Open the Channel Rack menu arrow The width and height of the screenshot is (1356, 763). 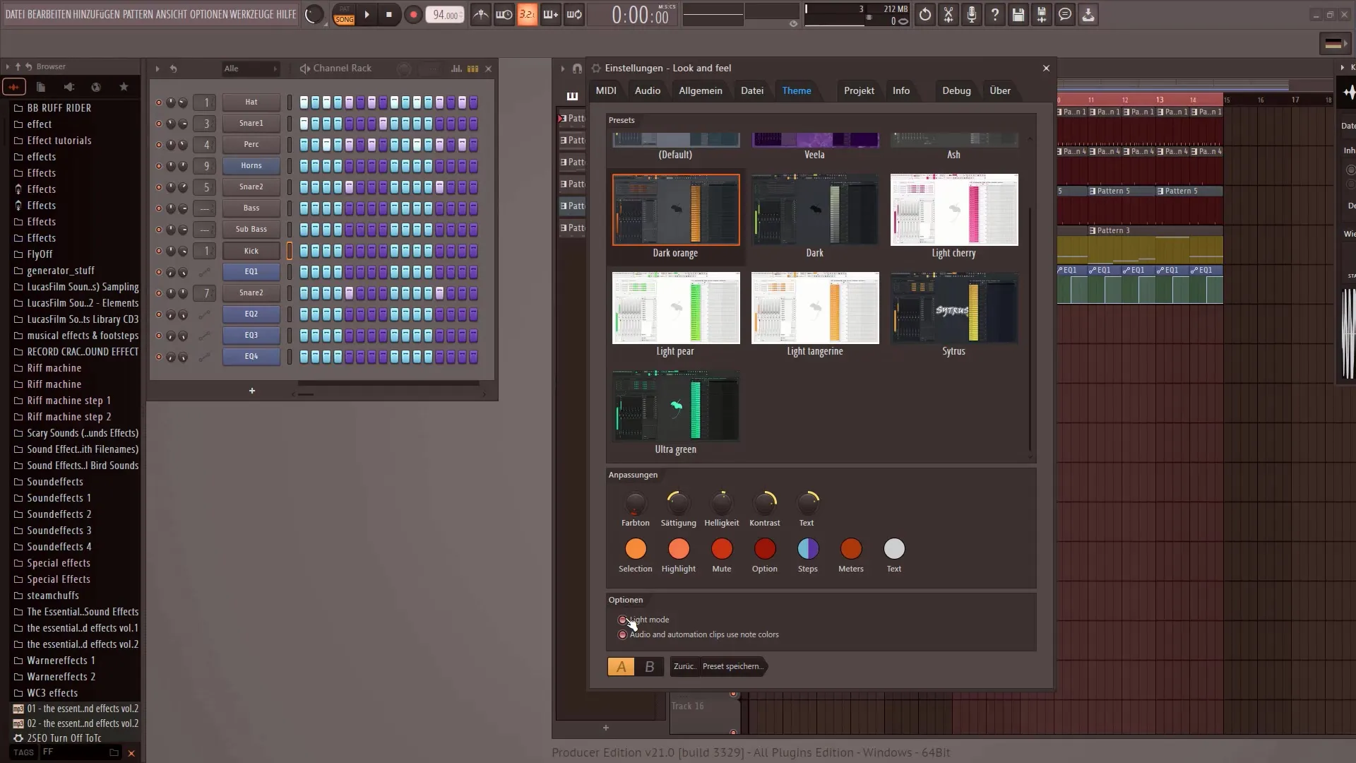(157, 69)
